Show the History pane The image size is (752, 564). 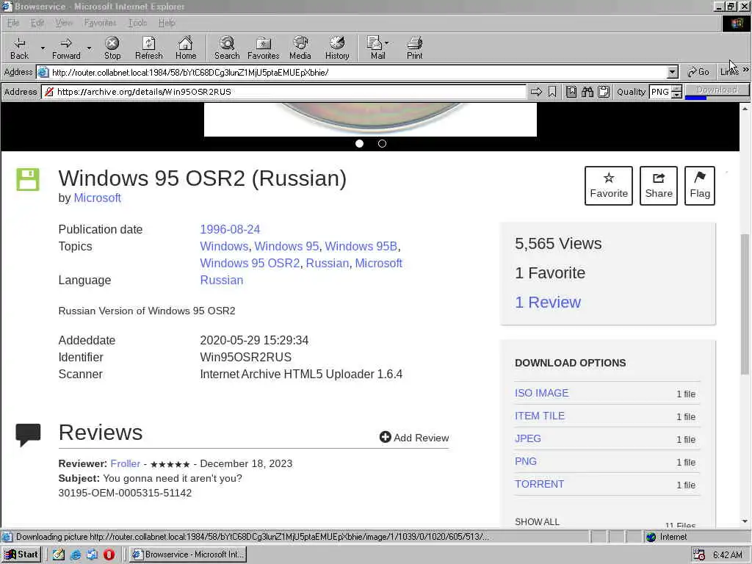[337, 48]
